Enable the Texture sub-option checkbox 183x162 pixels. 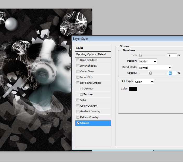point(81,94)
